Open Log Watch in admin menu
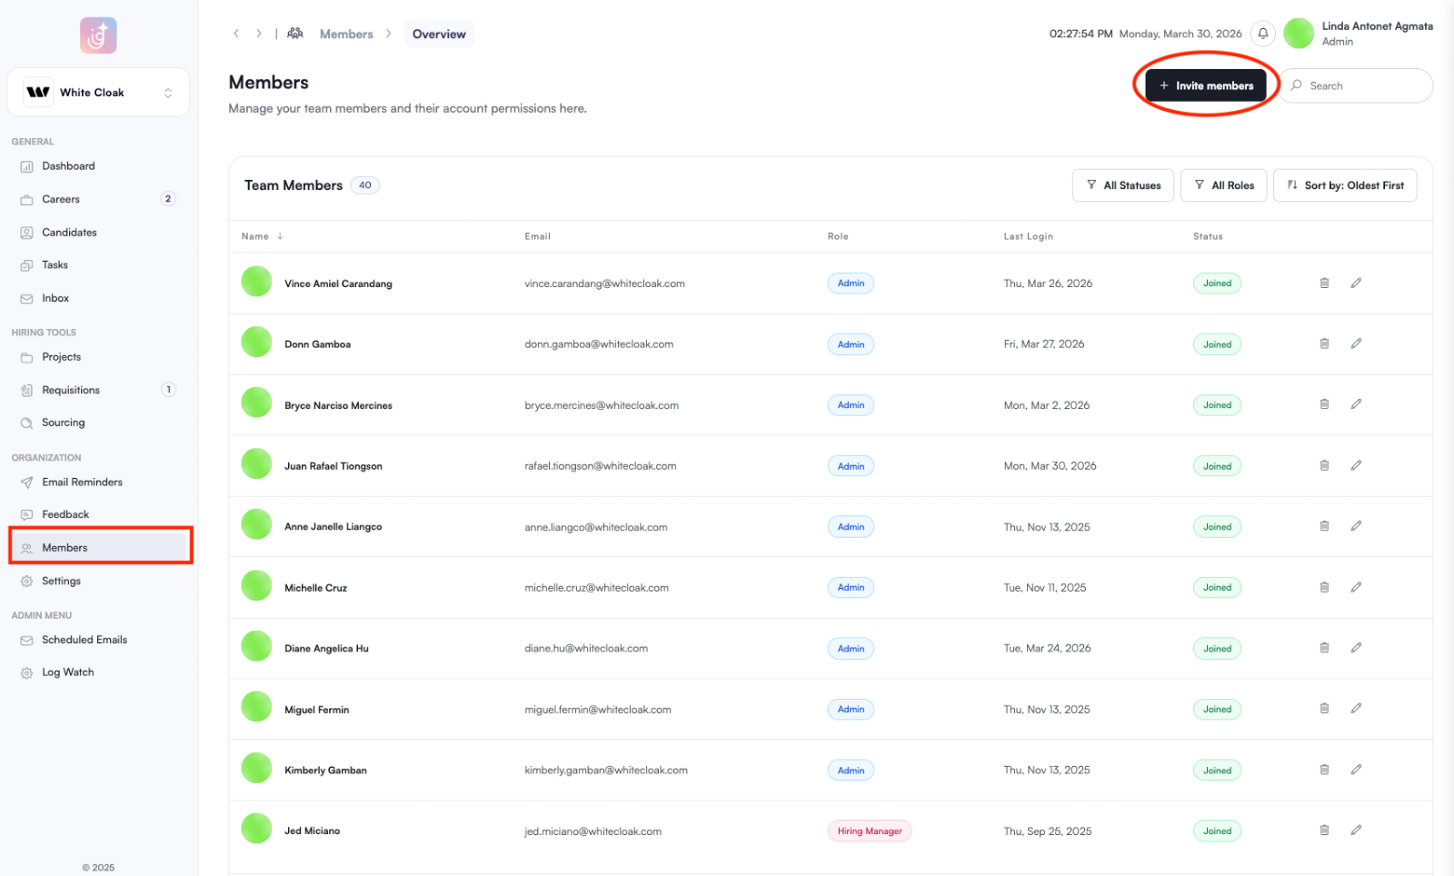Viewport: 1454px width, 876px height. pos(67,672)
